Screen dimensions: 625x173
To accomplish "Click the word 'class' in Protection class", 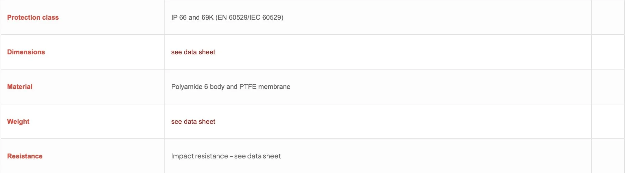I will 50,18.
